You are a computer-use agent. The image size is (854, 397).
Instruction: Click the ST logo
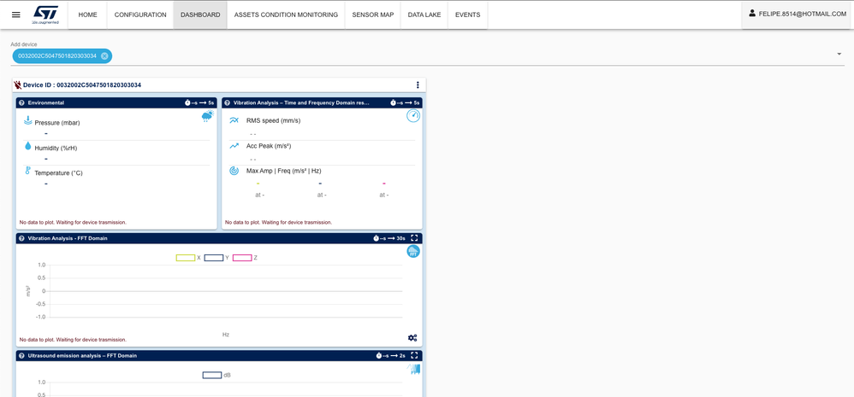(x=45, y=15)
